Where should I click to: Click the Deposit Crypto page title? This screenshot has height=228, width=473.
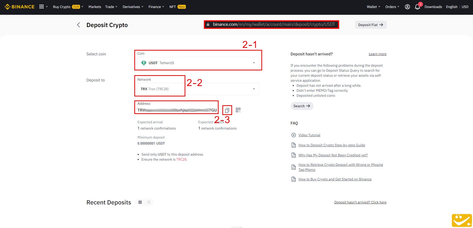point(107,25)
